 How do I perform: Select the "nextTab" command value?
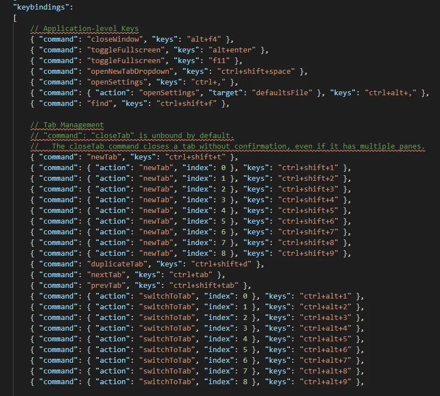coord(106,275)
